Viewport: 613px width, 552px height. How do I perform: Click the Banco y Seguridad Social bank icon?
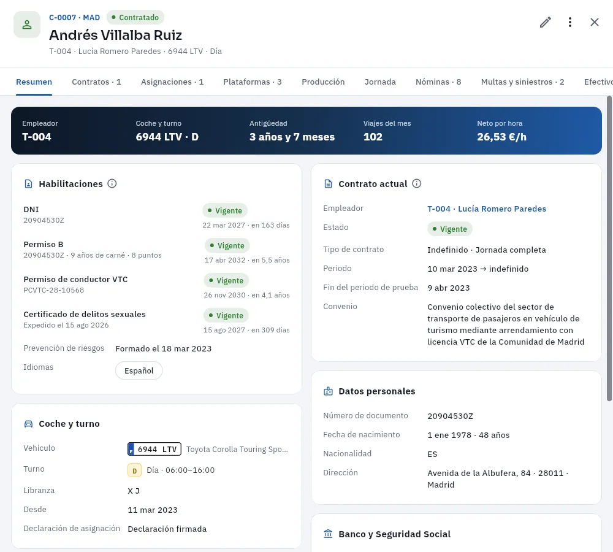pos(329,534)
